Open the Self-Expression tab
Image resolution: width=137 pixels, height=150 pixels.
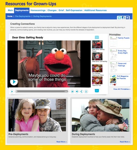pos(74,10)
